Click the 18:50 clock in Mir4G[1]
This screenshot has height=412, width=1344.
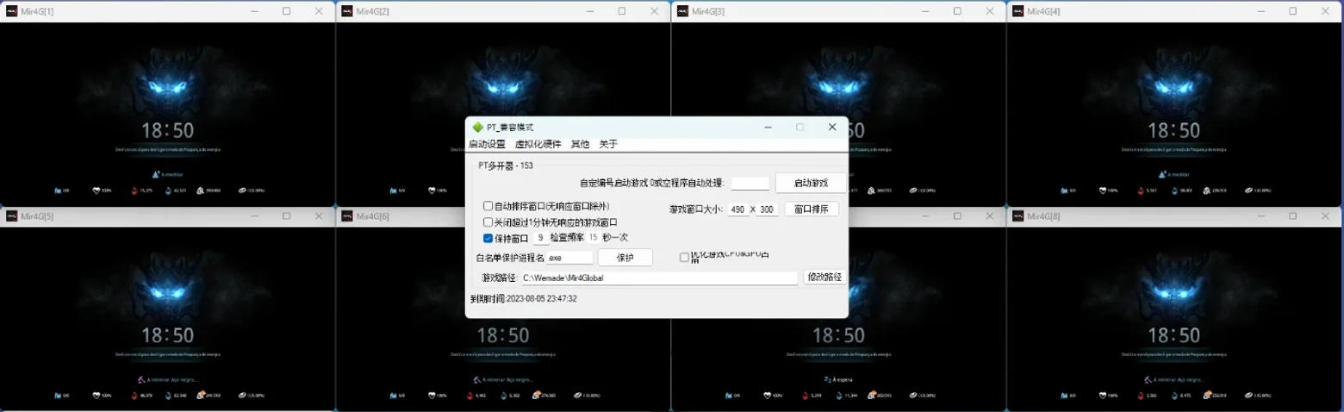point(166,130)
